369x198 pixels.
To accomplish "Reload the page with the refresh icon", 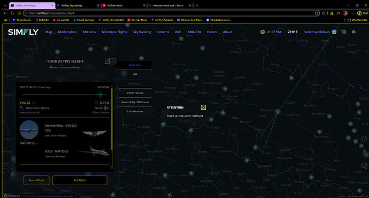I will (12, 13).
